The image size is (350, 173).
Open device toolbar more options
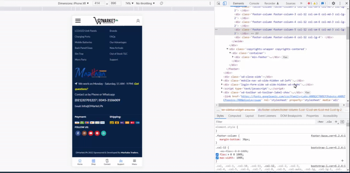click(210, 4)
